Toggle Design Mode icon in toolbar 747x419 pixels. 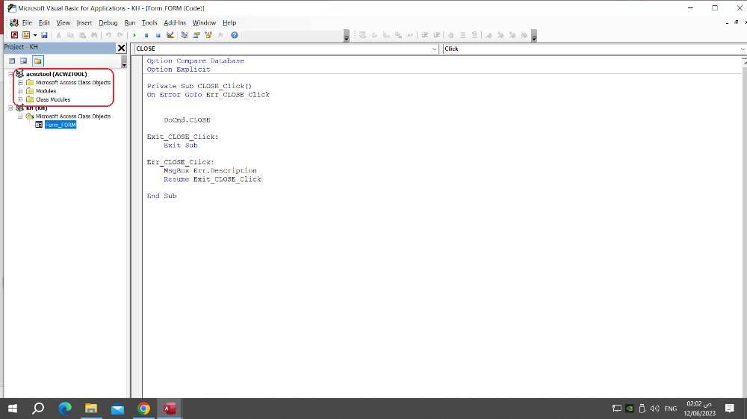170,35
